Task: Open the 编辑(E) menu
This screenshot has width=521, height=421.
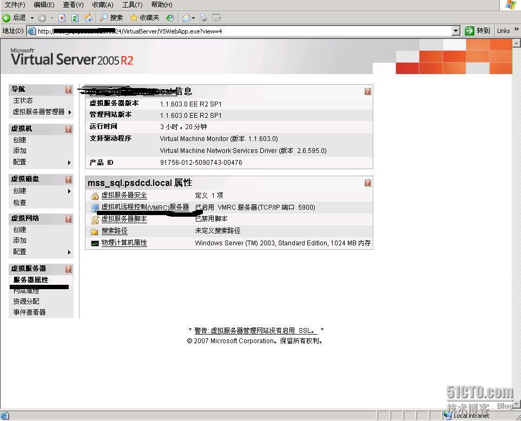Action: 44,5
